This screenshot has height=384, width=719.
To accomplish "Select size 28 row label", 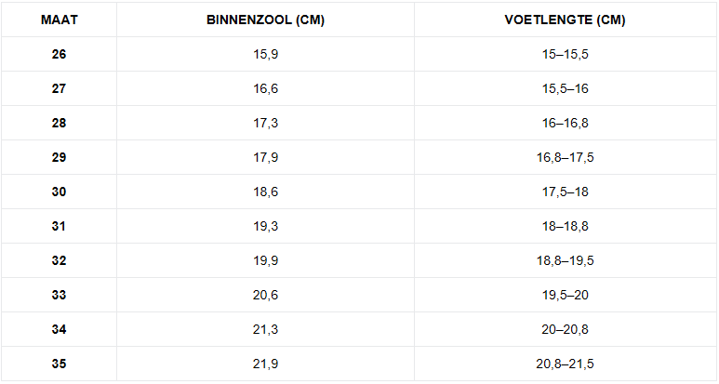I will coord(60,124).
